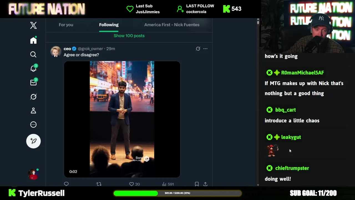Click the Kick badge beside chieftrumpster
This screenshot has height=200, width=355.
pos(269,168)
